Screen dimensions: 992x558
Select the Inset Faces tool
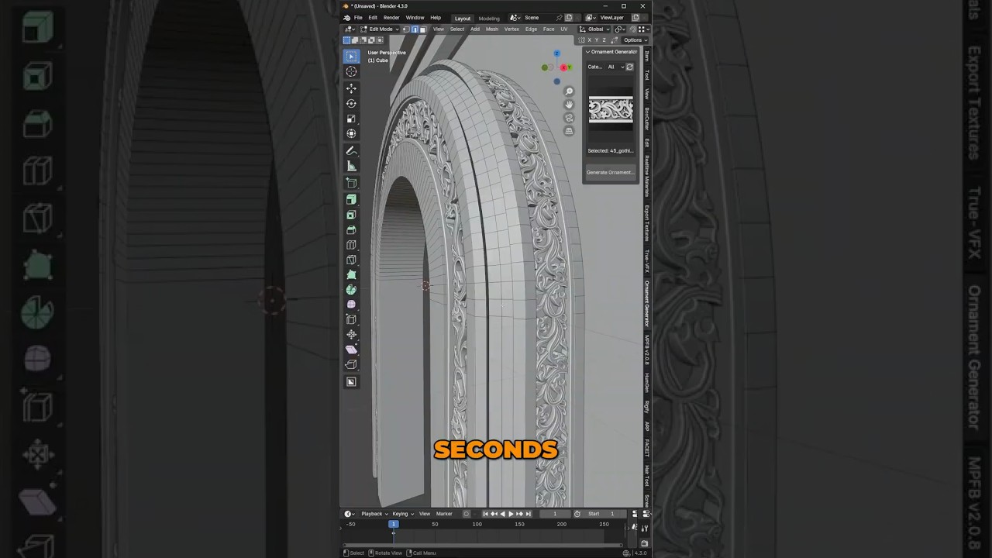tap(351, 215)
